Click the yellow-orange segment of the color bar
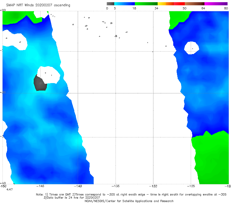231x203 pixels. 166,4
